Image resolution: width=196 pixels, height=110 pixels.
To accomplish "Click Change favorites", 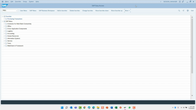I will click(x=88, y=11).
